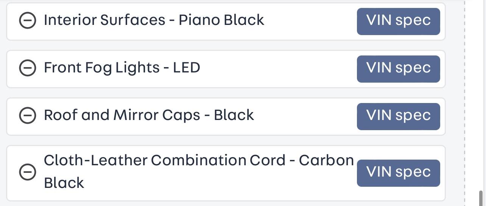Viewport: 486px width, 206px height.
Task: Click the minus icon beside Interior Surfaces
Action: pos(28,20)
